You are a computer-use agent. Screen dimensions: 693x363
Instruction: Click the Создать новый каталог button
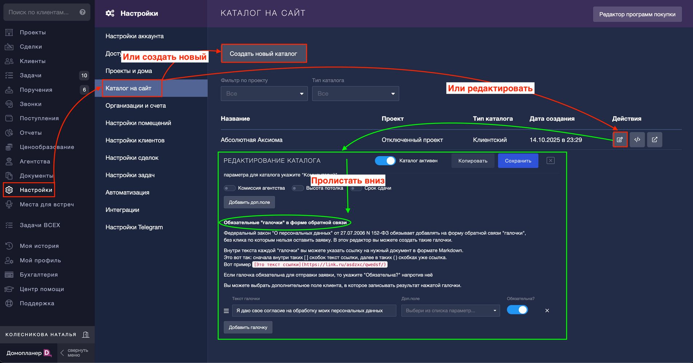point(264,54)
